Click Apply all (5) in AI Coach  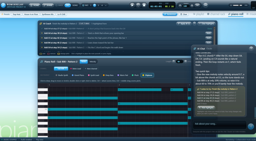coord(184,24)
